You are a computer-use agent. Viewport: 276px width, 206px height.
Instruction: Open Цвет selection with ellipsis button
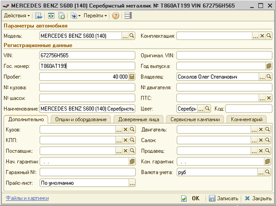pos(201,109)
